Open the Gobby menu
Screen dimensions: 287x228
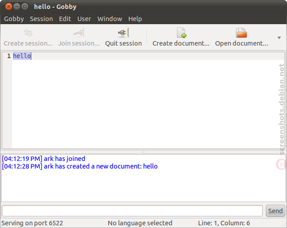14,19
